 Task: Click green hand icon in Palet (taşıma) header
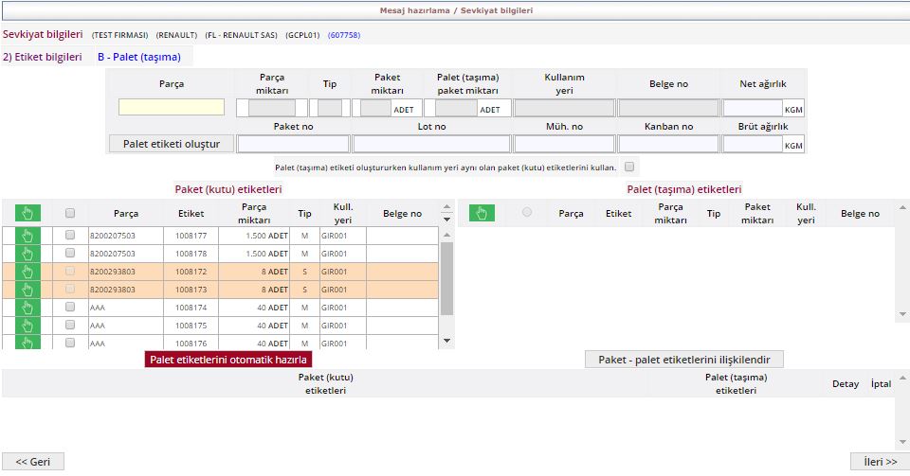click(x=482, y=213)
